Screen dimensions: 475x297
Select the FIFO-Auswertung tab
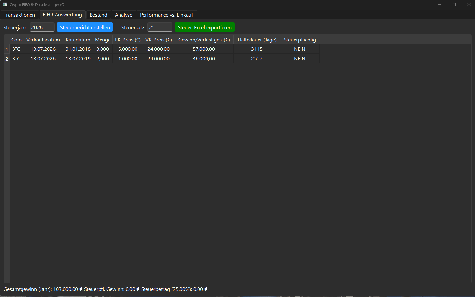pyautogui.click(x=62, y=15)
